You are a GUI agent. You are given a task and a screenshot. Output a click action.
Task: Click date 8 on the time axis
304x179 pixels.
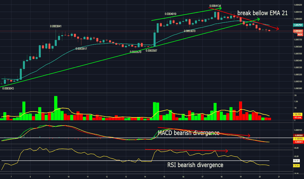point(30,177)
